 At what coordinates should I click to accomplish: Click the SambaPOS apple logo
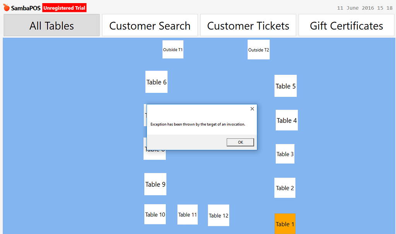(5, 7)
